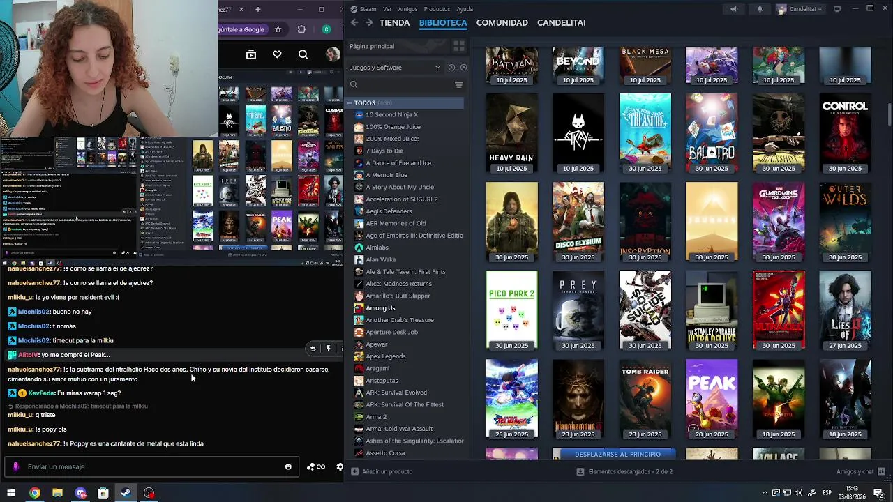Open Steam notifications bell

click(760, 9)
